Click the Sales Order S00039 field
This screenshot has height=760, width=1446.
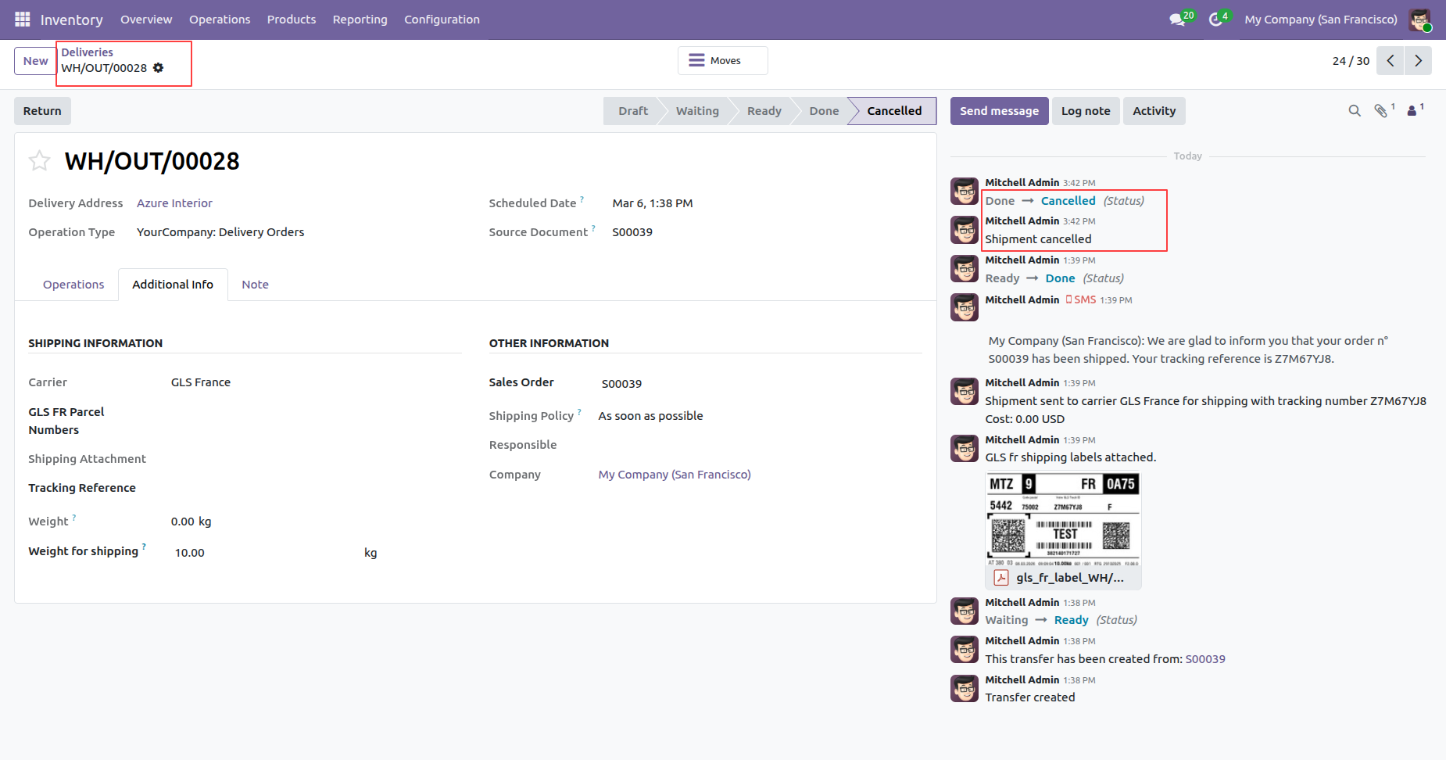621,384
